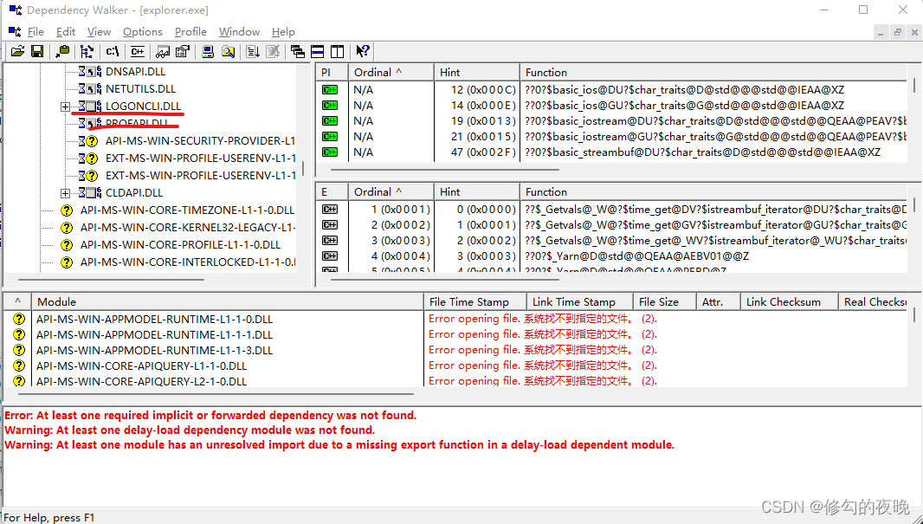Click the File Size column header
Viewport: 923px width, 524px height.
click(x=665, y=302)
